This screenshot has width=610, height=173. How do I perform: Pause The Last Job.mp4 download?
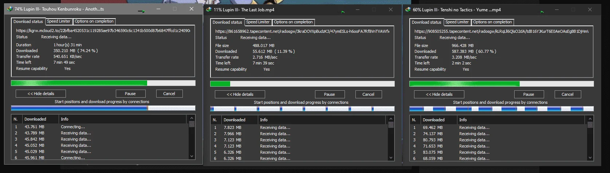coord(330,94)
